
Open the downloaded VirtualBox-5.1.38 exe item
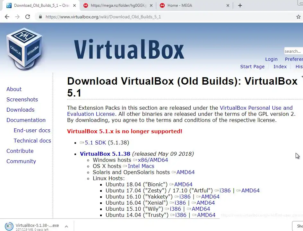click(x=37, y=226)
